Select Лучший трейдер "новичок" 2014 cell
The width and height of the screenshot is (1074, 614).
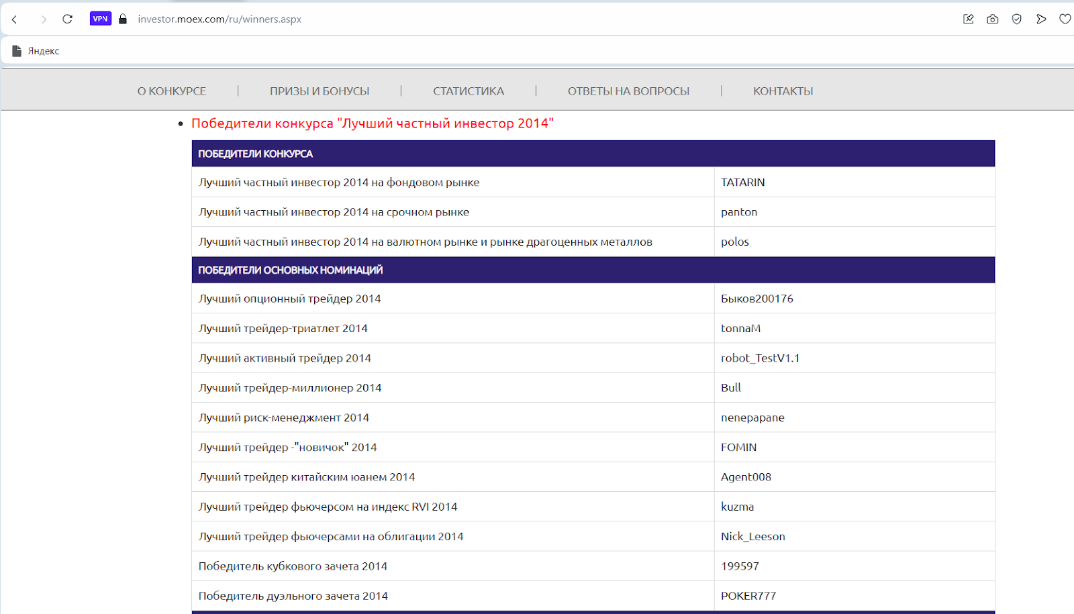[x=453, y=447]
